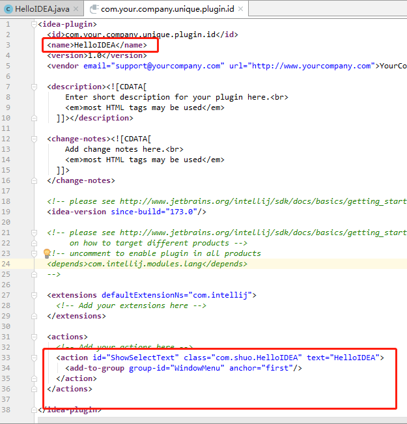The width and height of the screenshot is (407, 424).
Task: Click 'Add your extensions here' comment
Action: coord(133,305)
